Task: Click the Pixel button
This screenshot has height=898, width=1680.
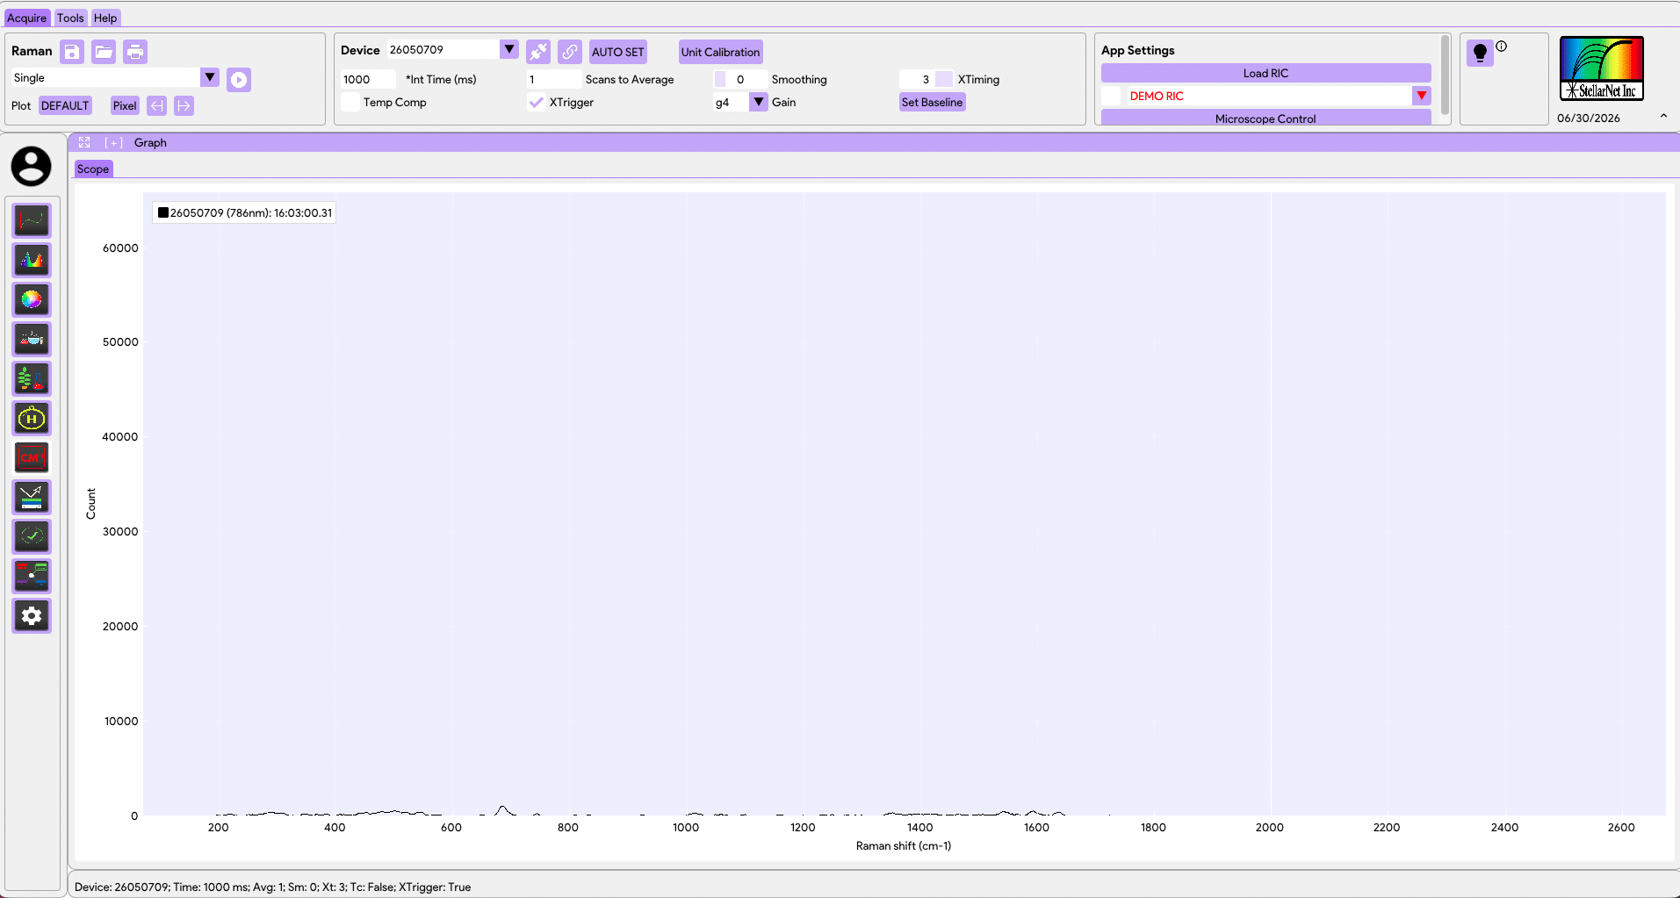Action: click(125, 105)
